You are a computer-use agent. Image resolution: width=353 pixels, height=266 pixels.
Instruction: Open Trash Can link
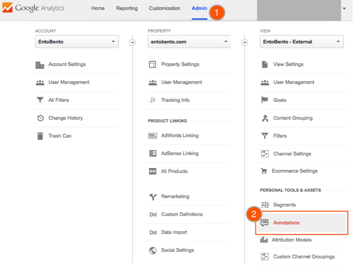point(60,136)
